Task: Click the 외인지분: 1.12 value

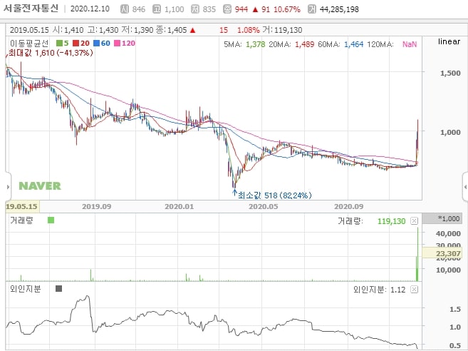Action: coord(379,290)
